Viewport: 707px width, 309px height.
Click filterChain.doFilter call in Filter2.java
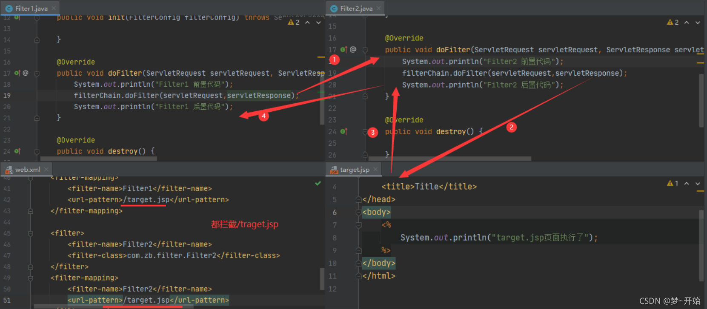(x=515, y=73)
